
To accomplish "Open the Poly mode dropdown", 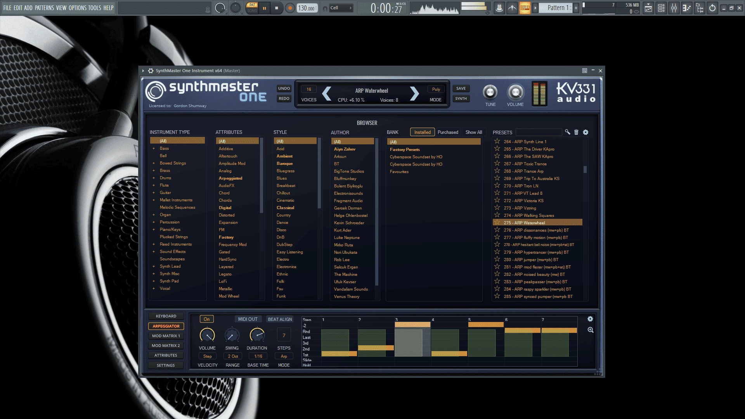I will click(436, 89).
